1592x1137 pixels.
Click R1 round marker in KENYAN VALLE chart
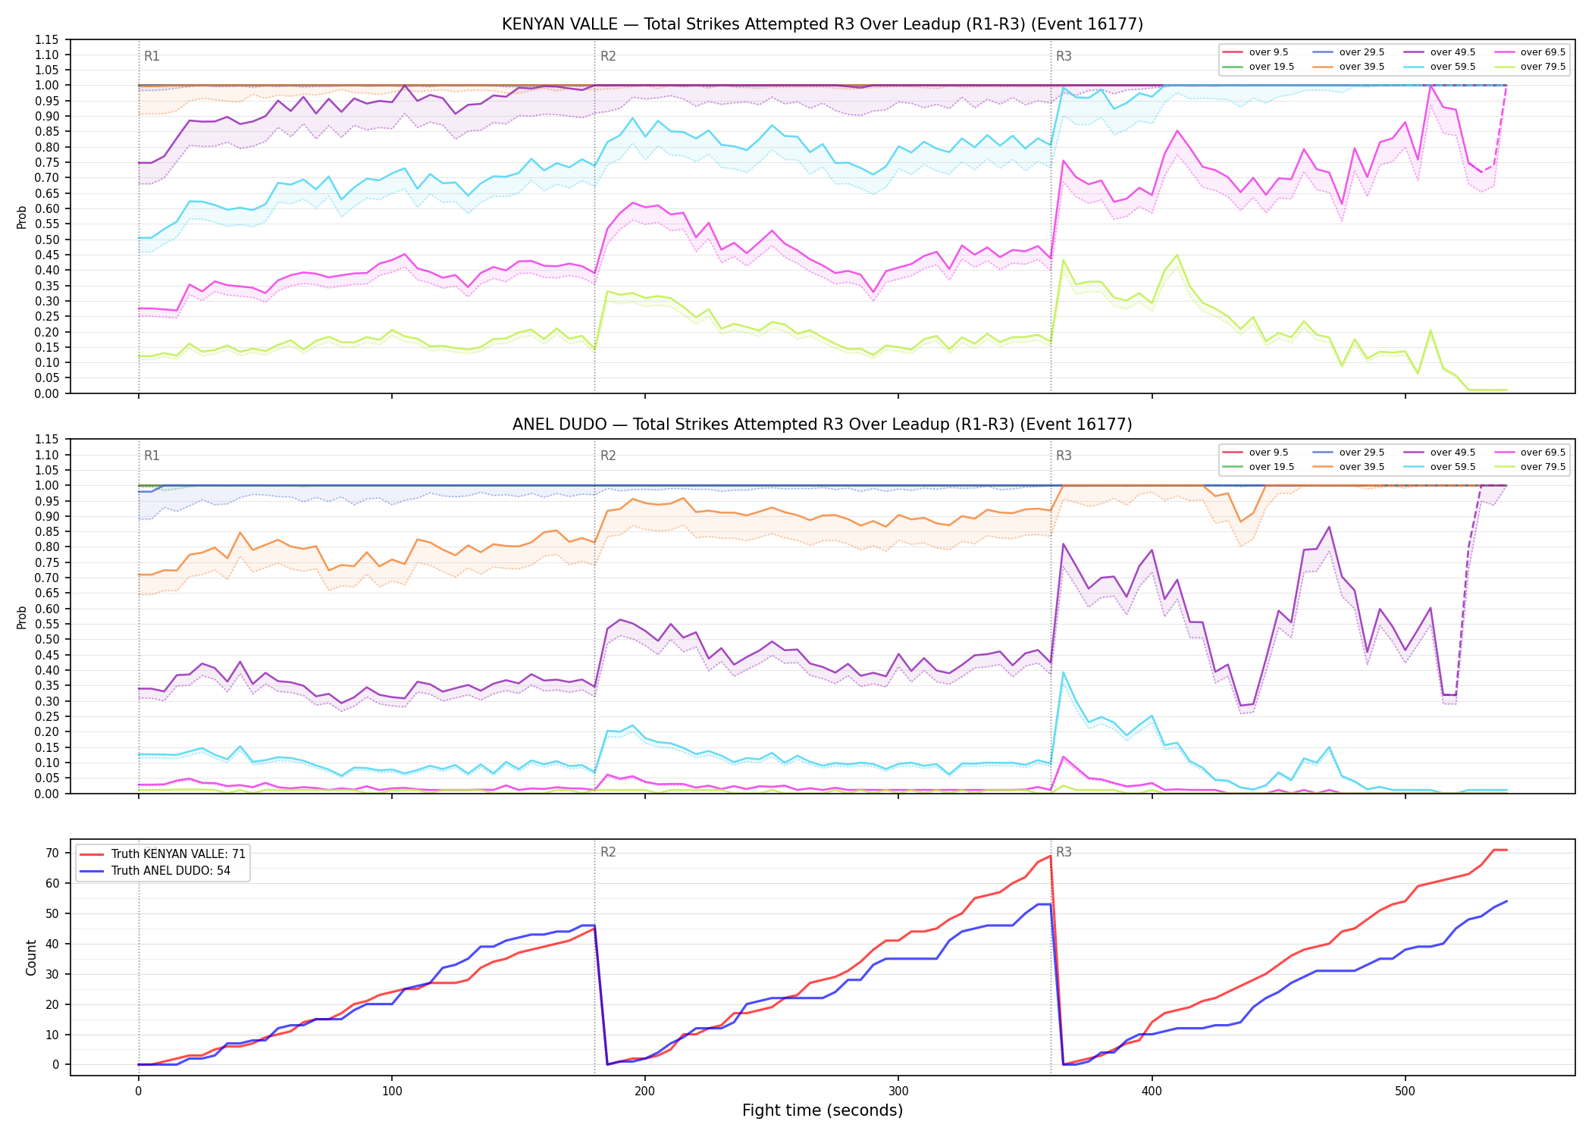(x=152, y=56)
